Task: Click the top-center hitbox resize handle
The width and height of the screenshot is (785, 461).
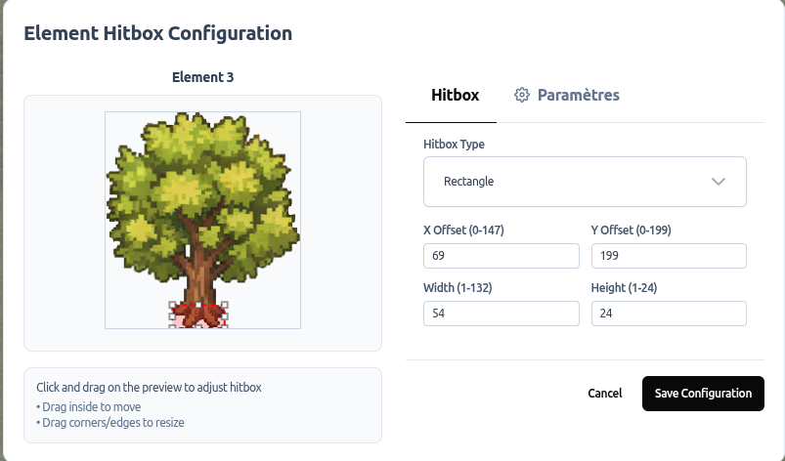Action: pos(199,305)
